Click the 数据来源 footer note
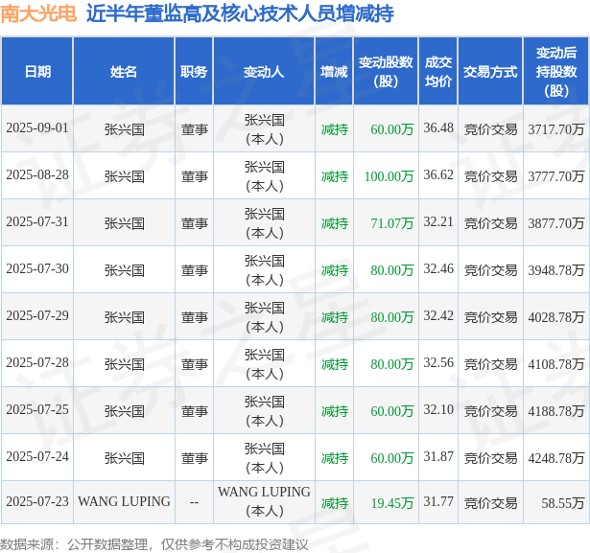590x553 pixels. click(x=153, y=544)
